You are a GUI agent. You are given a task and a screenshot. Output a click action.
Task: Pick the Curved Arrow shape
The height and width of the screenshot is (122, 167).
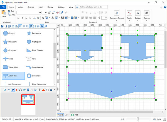click(x=29, y=67)
